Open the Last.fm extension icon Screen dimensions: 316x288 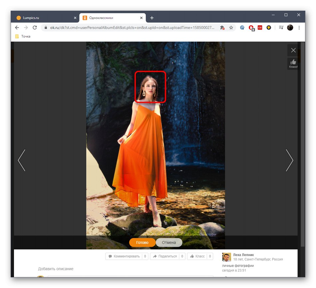pos(260,28)
